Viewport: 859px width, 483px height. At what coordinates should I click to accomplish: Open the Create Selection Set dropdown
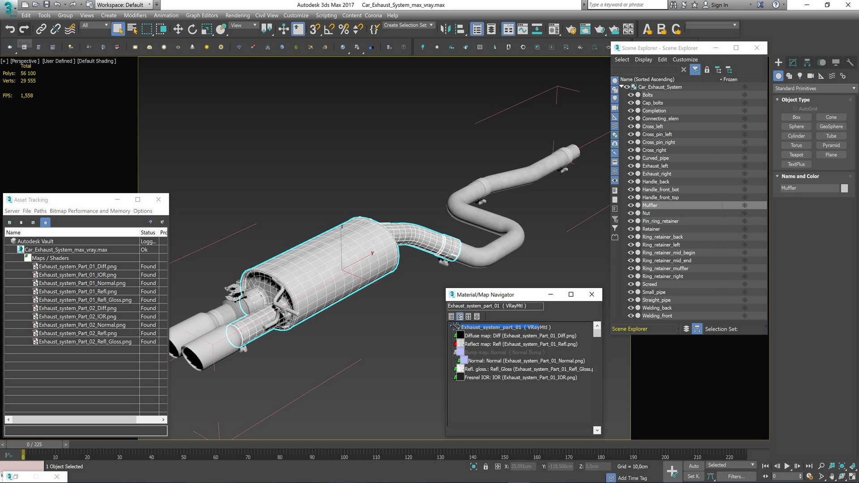[408, 25]
